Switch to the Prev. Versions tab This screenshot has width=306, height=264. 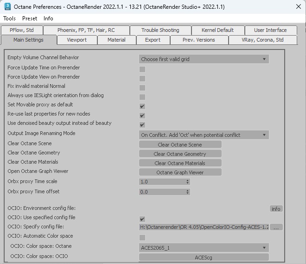click(x=198, y=40)
